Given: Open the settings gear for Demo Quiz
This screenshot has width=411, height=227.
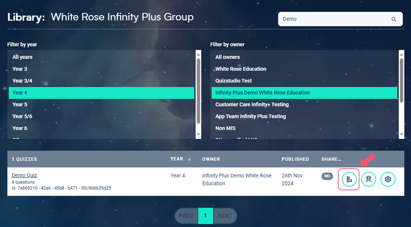Looking at the screenshot, I should click(387, 179).
